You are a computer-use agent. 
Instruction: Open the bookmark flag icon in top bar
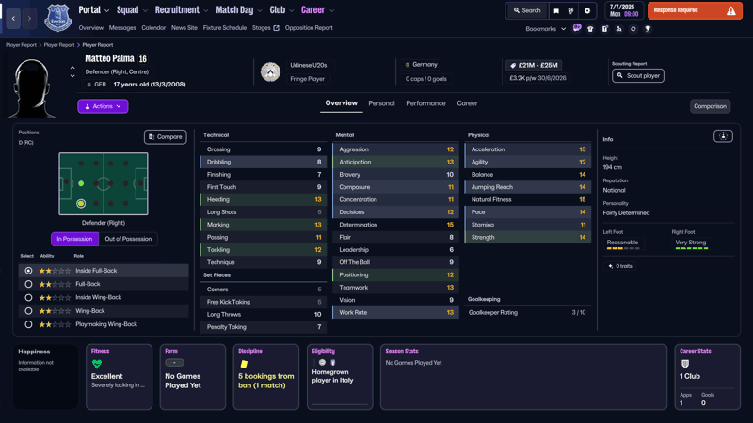coord(556,10)
